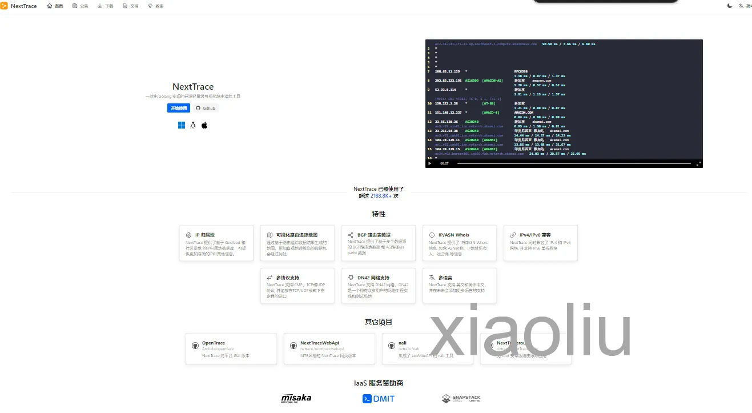Open the Misaka Network sponsor logo

tap(296, 398)
